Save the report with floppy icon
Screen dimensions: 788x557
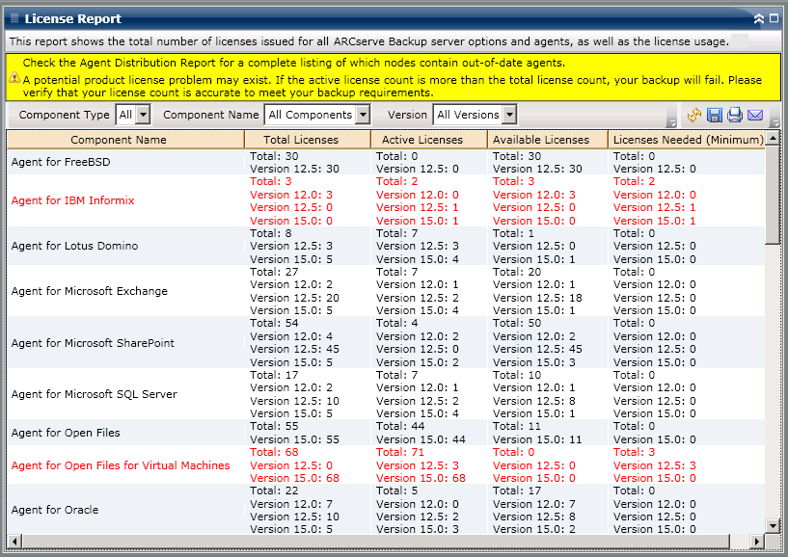click(x=714, y=115)
